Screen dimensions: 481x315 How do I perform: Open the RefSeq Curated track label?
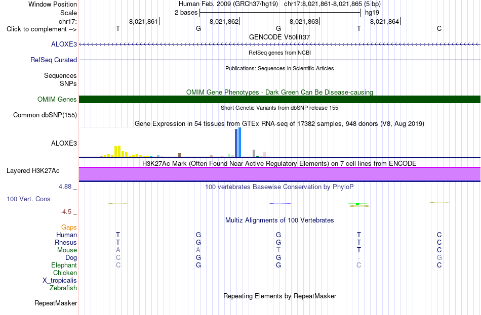point(53,60)
